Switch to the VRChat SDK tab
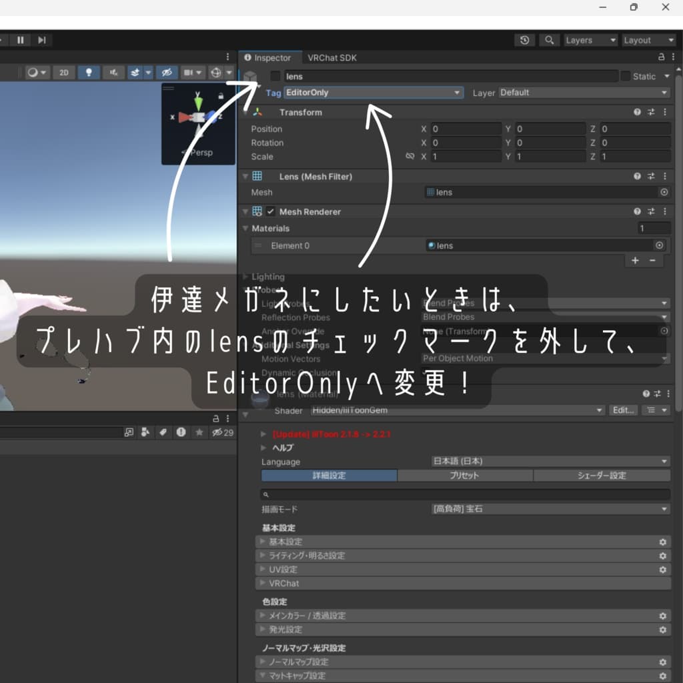The width and height of the screenshot is (683, 683). point(331,57)
